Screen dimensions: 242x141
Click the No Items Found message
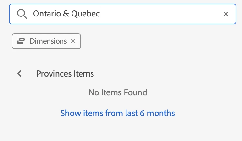pos(118,93)
